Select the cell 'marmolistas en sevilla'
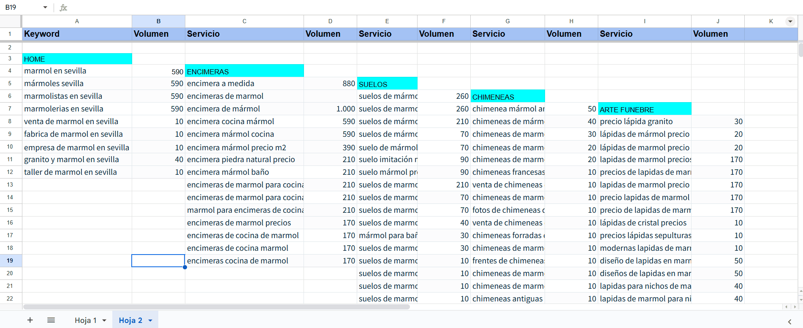Image resolution: width=803 pixels, height=328 pixels. click(x=77, y=96)
